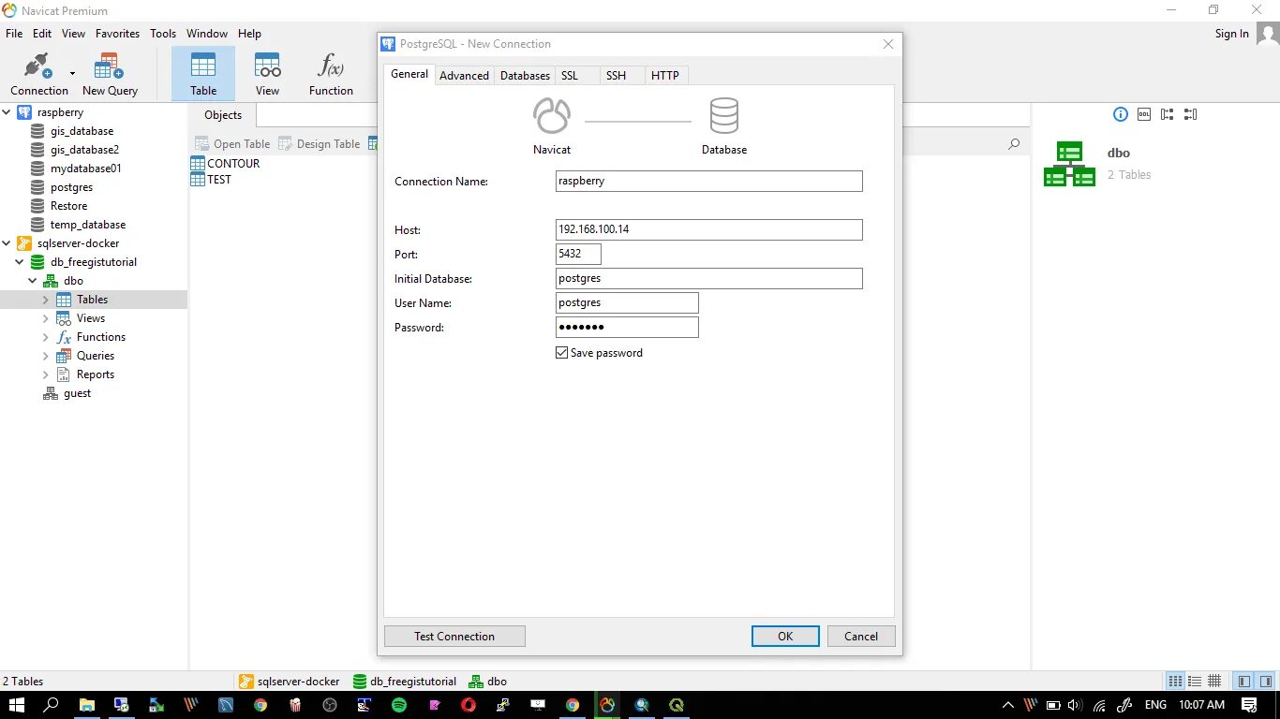Screen dimensions: 1280x719
Task: Select the gis_database tree item
Action: [82, 131]
